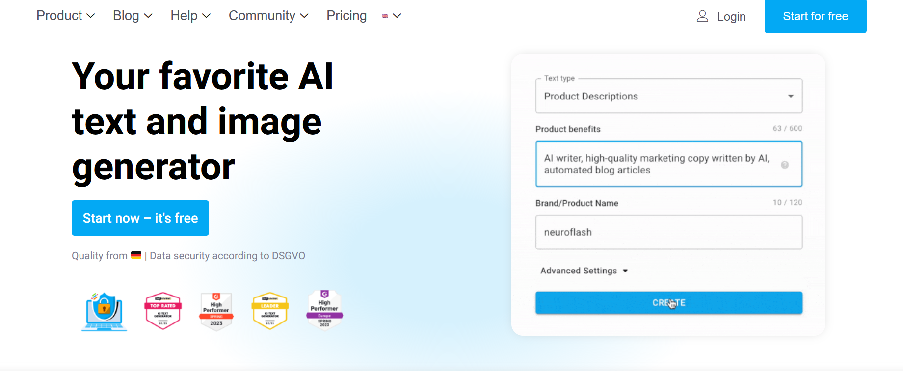903x371 pixels.
Task: Open the Text type dropdown
Action: 669,96
